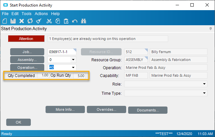Image resolution: width=215 pixels, height=137 pixels.
Task: Click the Job field containing 036917-1-1
Action: (x=62, y=52)
